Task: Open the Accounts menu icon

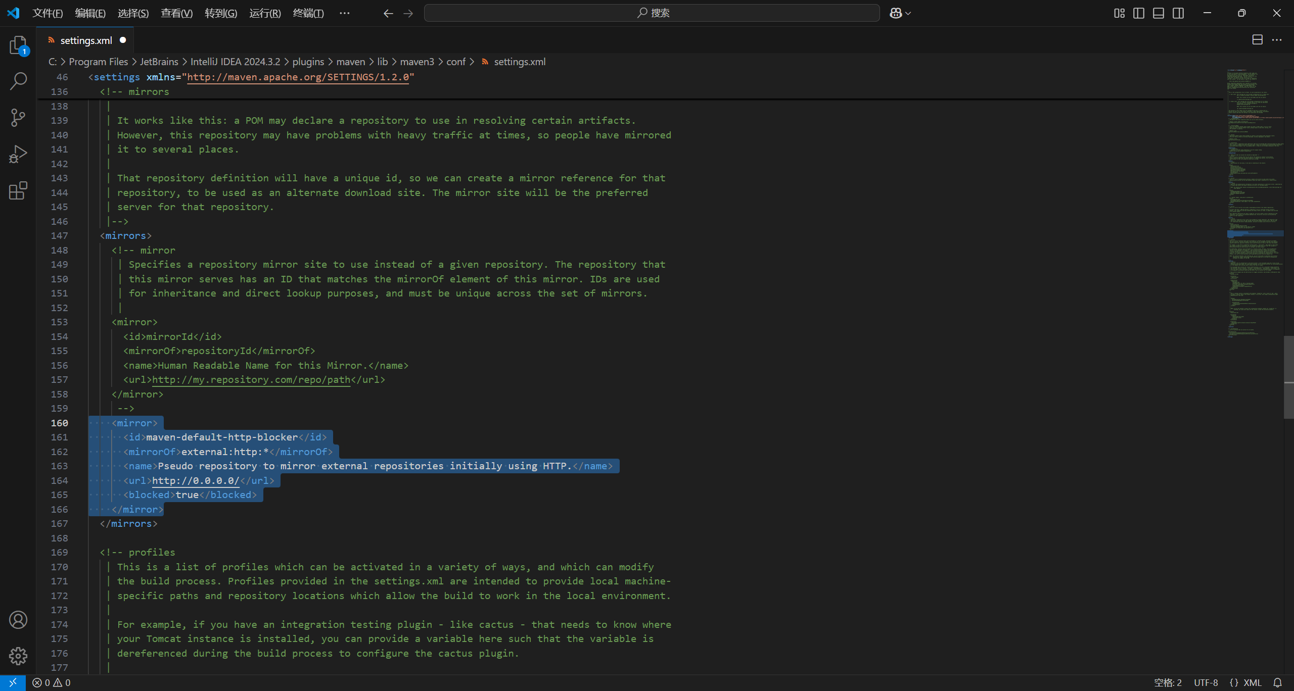Action: tap(18, 620)
